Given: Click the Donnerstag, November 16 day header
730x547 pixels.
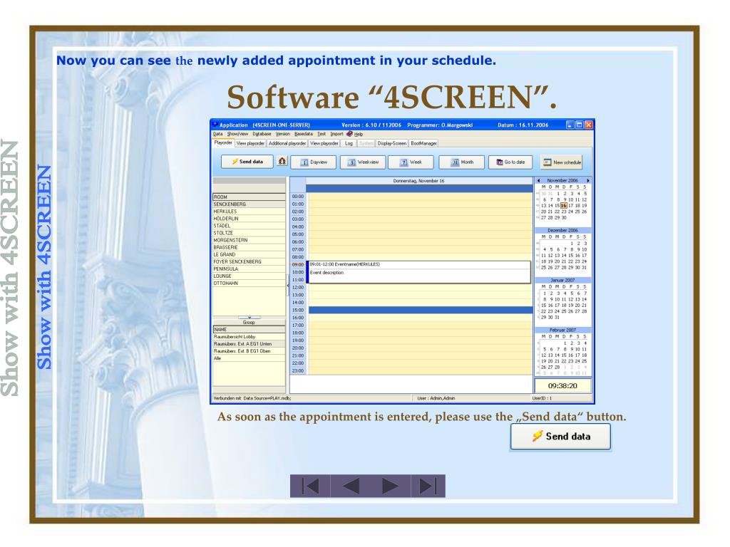Looking at the screenshot, I should click(x=418, y=181).
